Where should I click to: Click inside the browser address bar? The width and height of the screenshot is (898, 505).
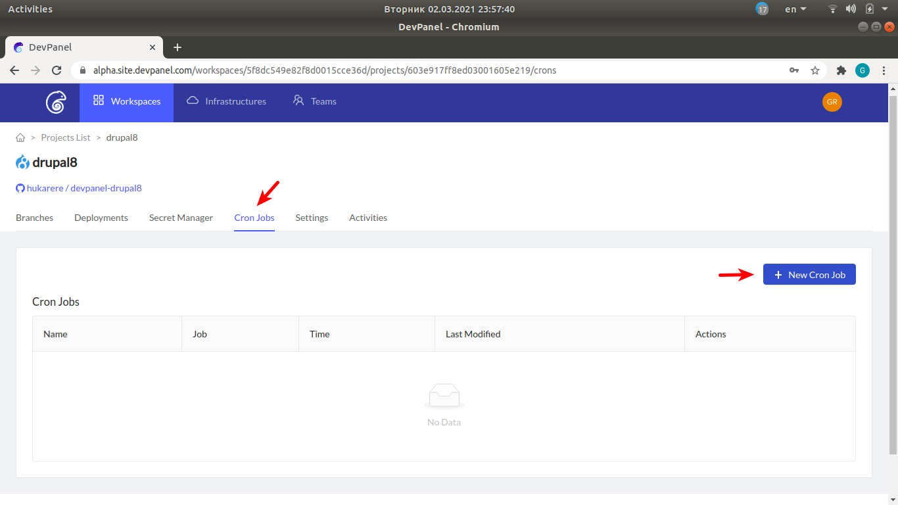(394, 70)
